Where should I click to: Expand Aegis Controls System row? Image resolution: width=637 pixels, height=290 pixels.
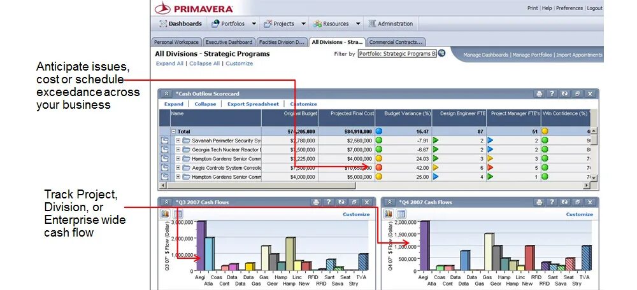pos(178,168)
